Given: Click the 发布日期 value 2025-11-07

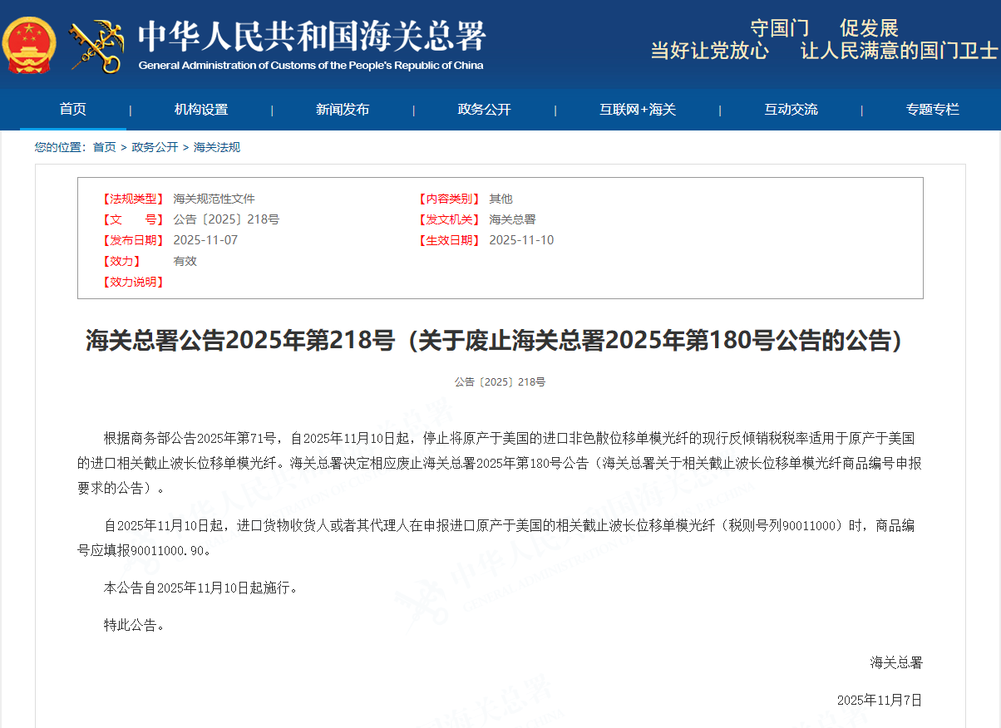Looking at the screenshot, I should click(205, 240).
